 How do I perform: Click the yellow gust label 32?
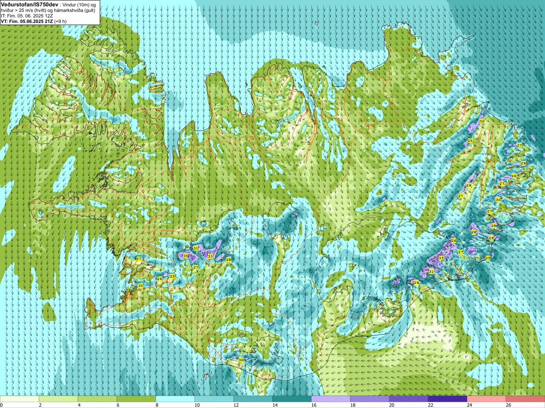click(482, 121)
